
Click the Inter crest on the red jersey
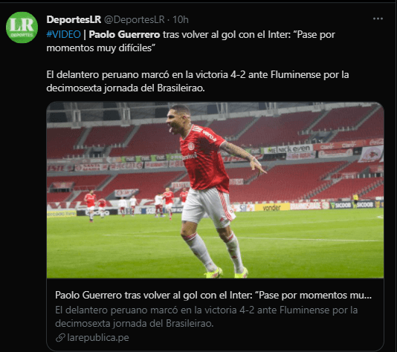[191, 146]
